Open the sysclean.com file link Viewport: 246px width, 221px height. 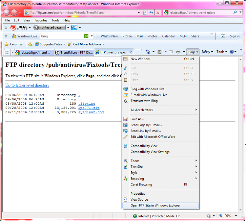click(91, 112)
